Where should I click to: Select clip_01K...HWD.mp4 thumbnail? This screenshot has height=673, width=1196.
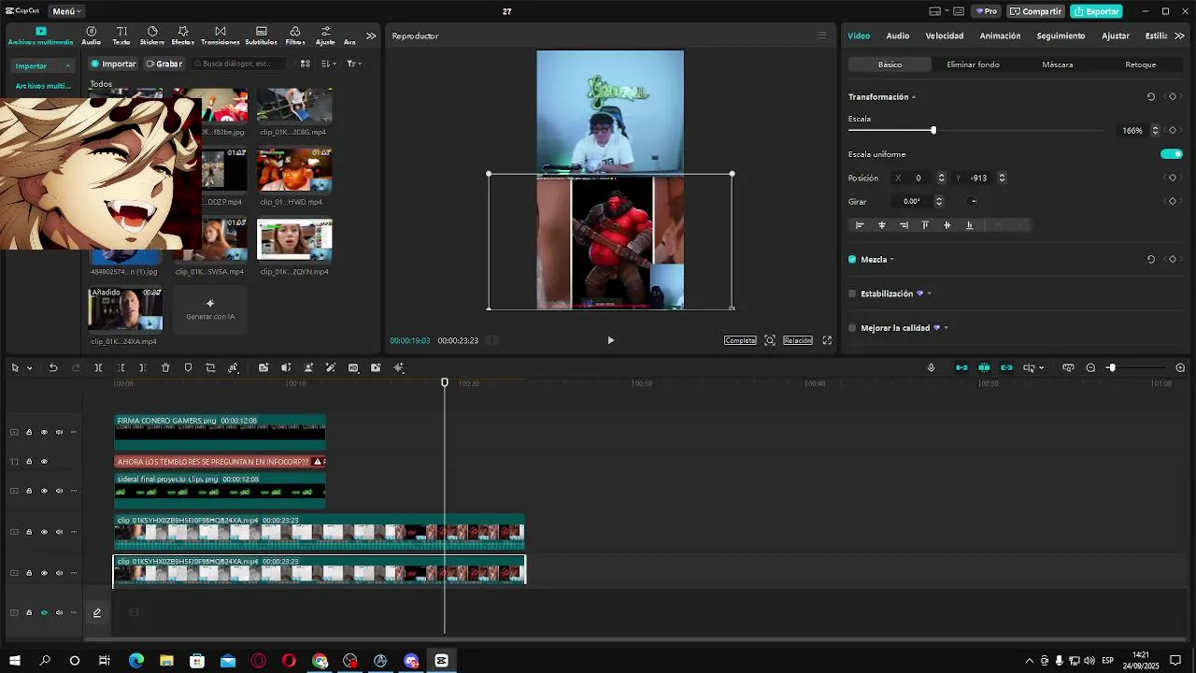(294, 169)
